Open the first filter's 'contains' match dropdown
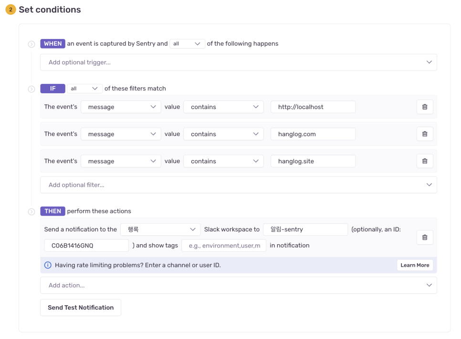 coord(223,107)
